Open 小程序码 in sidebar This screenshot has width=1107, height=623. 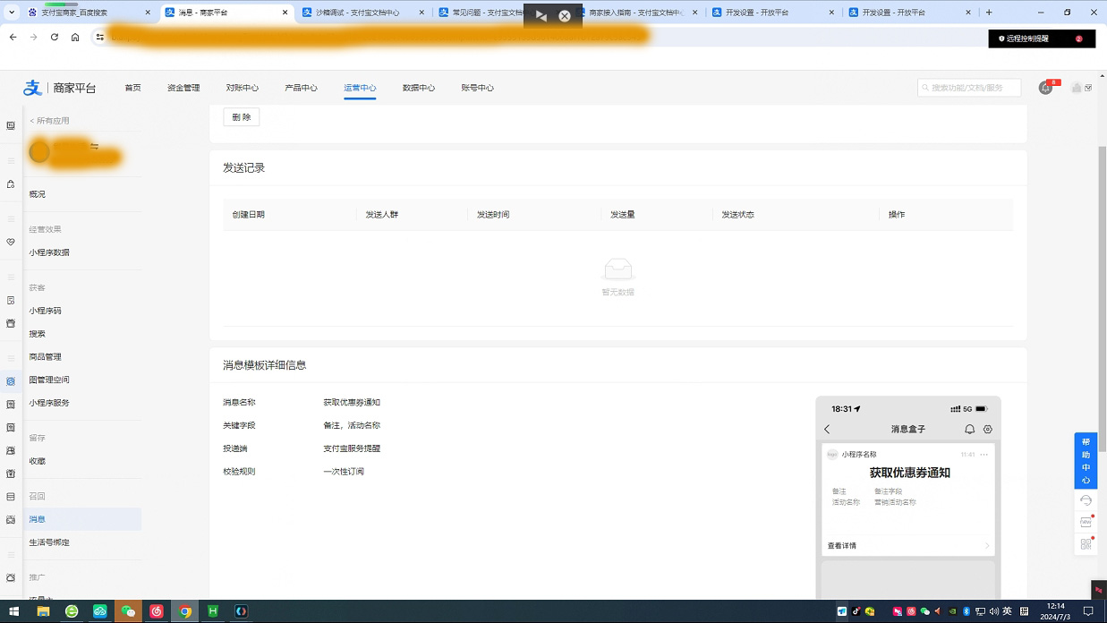[x=45, y=311]
